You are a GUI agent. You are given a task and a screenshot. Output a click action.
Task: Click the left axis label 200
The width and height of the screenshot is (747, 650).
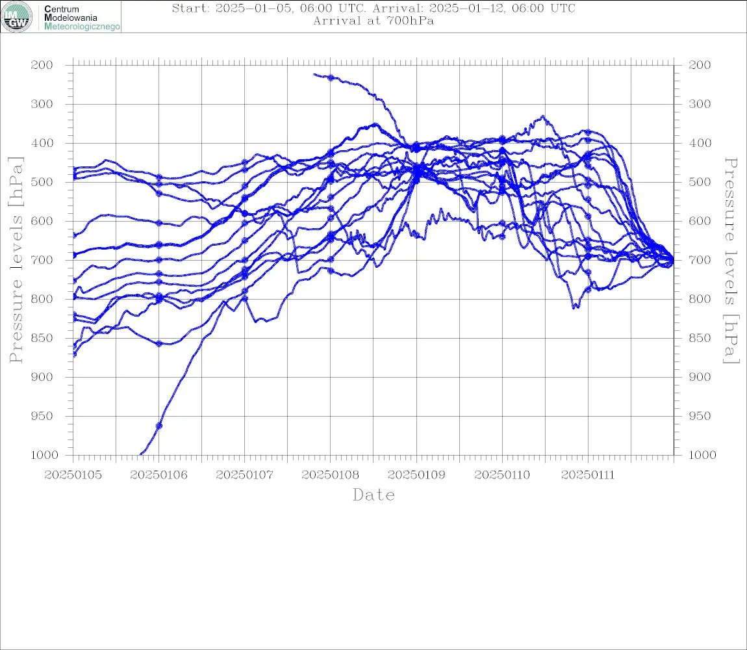tap(42, 65)
